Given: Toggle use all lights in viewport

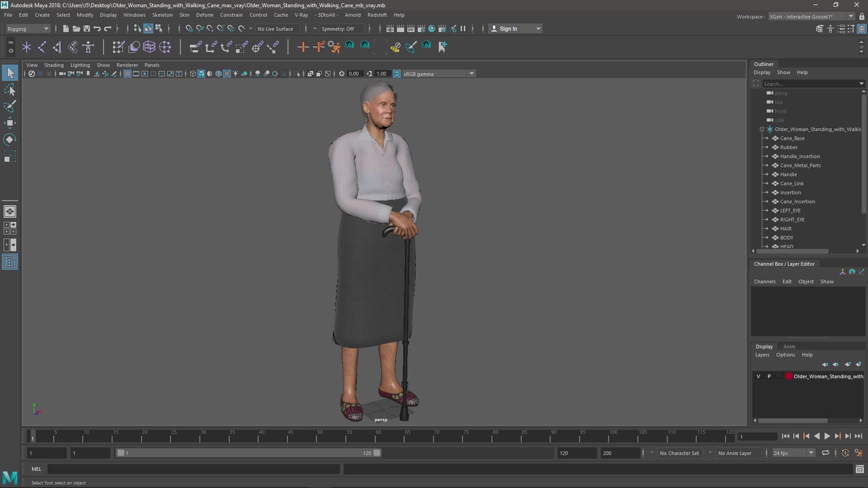Looking at the screenshot, I should click(x=236, y=74).
